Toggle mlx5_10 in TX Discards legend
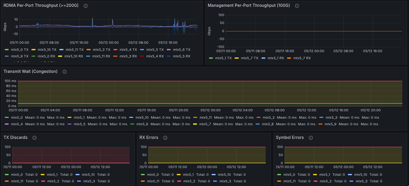This screenshot has height=186, width=409. click(88, 174)
